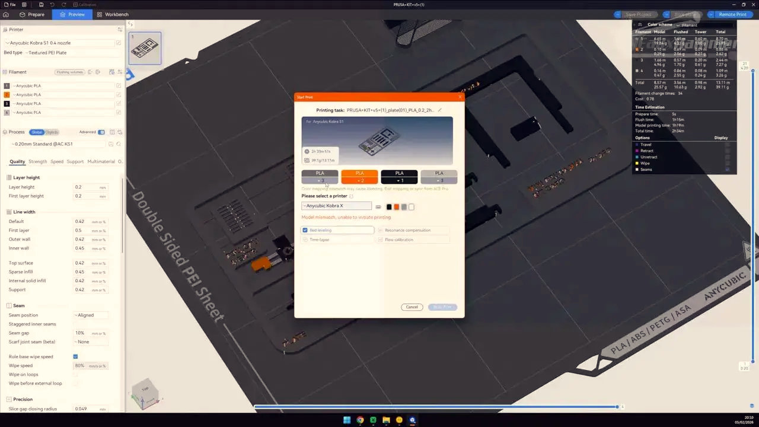
Task: Click the Undo arrow icon
Action: click(52, 5)
